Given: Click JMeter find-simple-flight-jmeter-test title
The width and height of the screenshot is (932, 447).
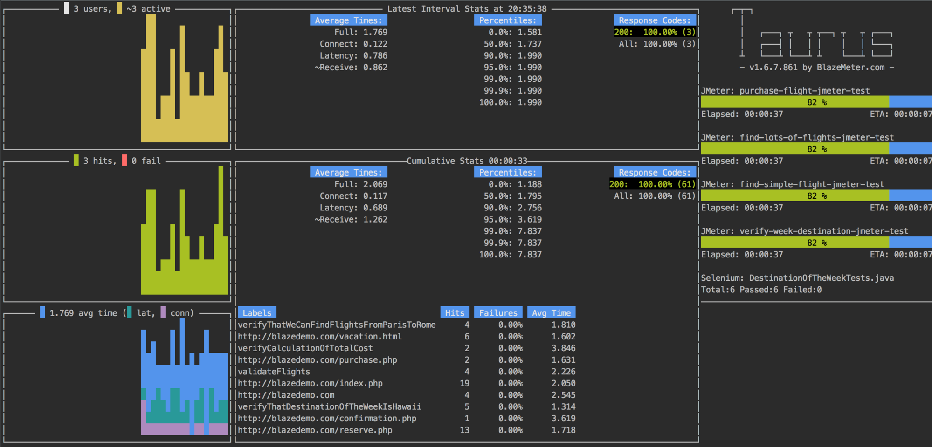Looking at the screenshot, I should (793, 184).
